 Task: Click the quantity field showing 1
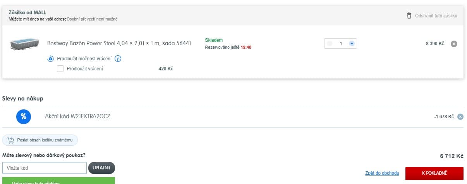pyautogui.click(x=341, y=44)
